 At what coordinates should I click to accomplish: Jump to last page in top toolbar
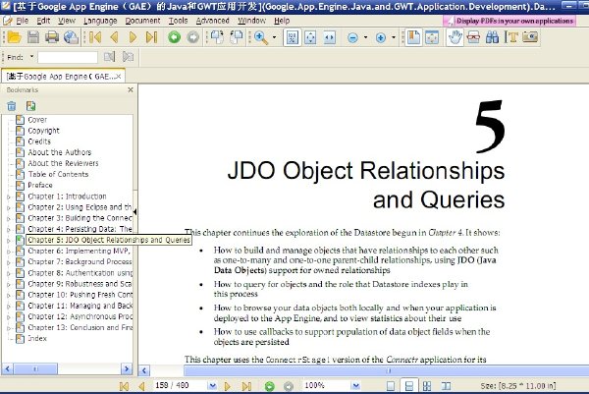[151, 37]
